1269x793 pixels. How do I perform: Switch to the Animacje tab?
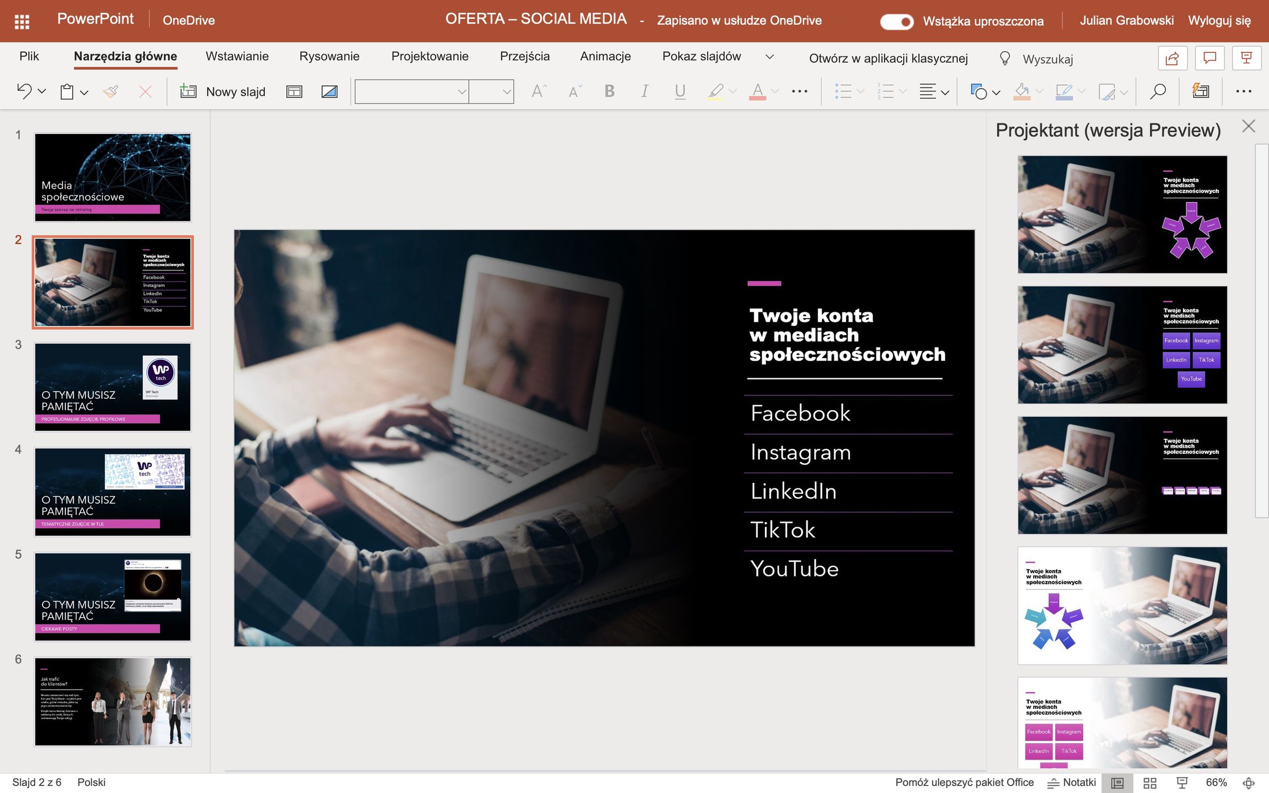point(605,56)
